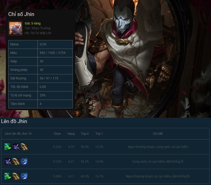Click the bow item icon in second build row
This screenshot has width=211, height=185.
coord(8,161)
